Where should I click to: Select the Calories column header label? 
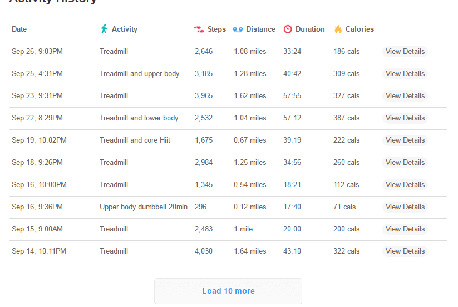coord(359,29)
